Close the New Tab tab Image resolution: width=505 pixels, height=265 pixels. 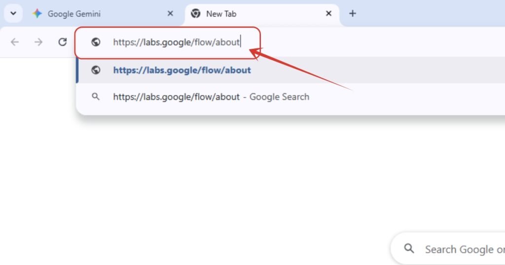(328, 14)
